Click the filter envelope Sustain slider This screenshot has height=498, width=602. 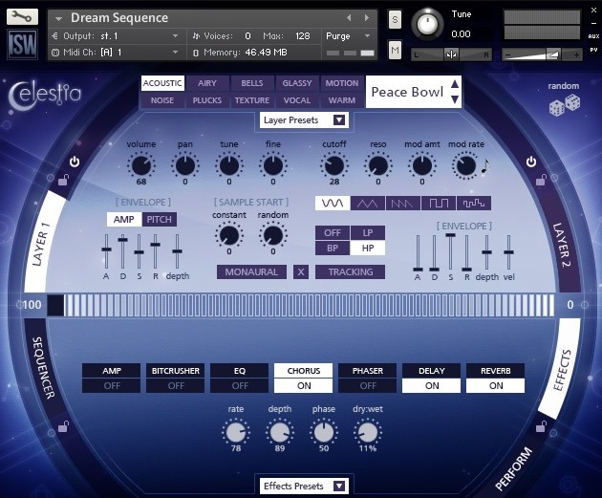pos(451,251)
